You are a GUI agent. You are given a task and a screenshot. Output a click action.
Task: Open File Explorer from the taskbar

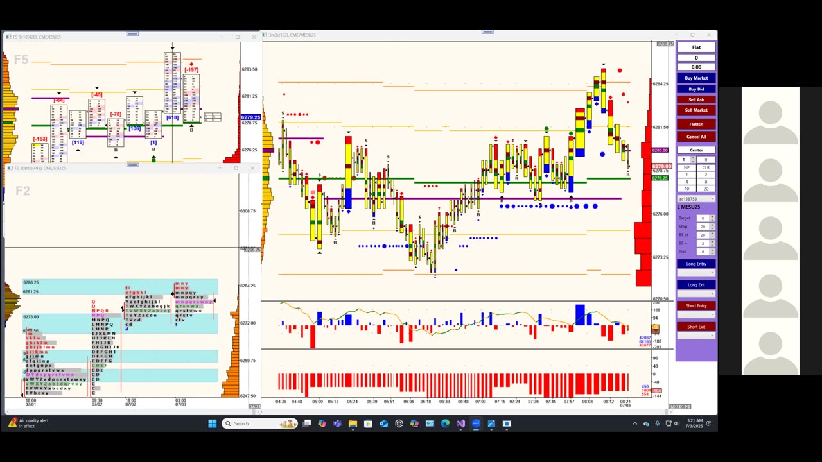coord(353,424)
